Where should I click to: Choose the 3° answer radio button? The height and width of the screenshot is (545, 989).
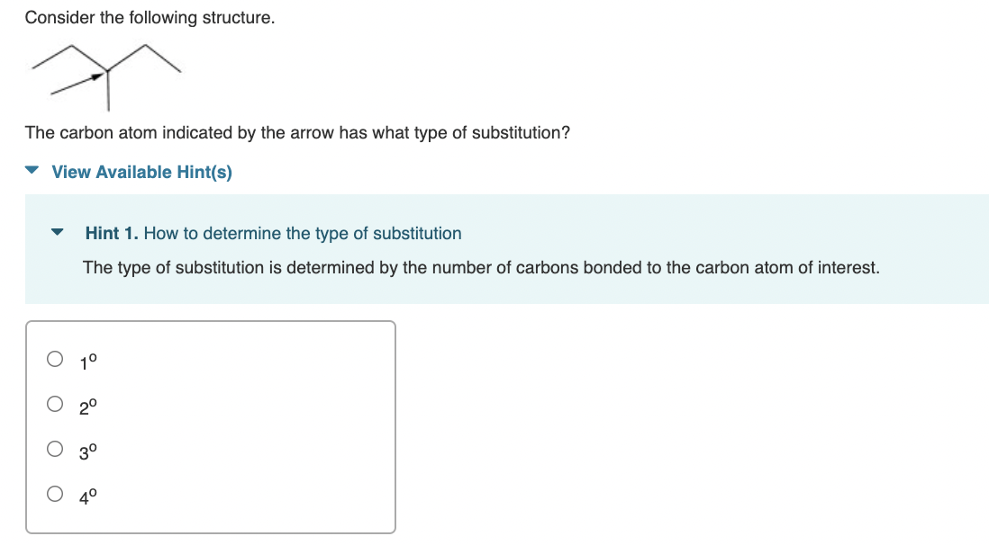point(56,448)
